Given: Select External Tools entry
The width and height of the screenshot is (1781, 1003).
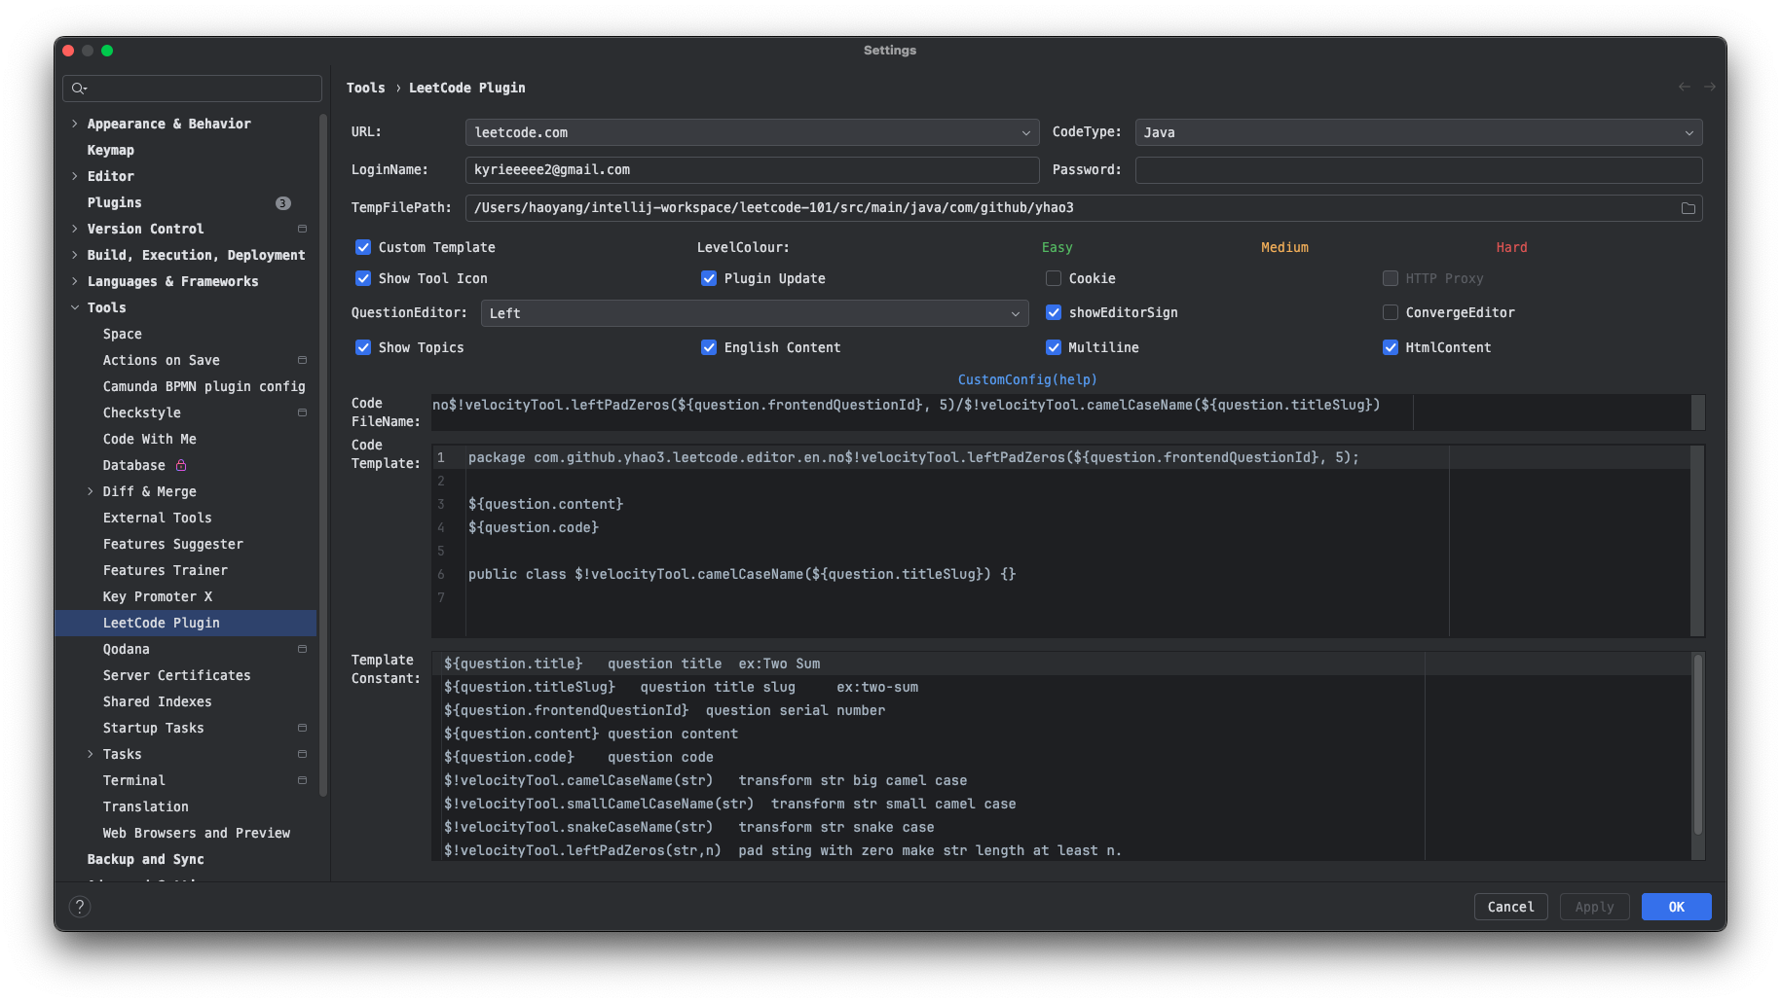Looking at the screenshot, I should [158, 518].
